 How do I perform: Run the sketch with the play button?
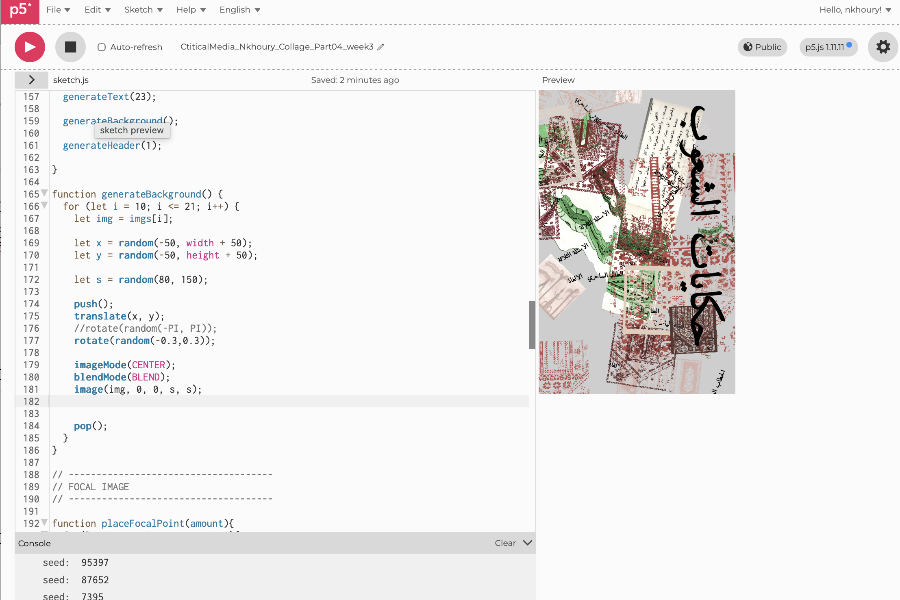[30, 47]
